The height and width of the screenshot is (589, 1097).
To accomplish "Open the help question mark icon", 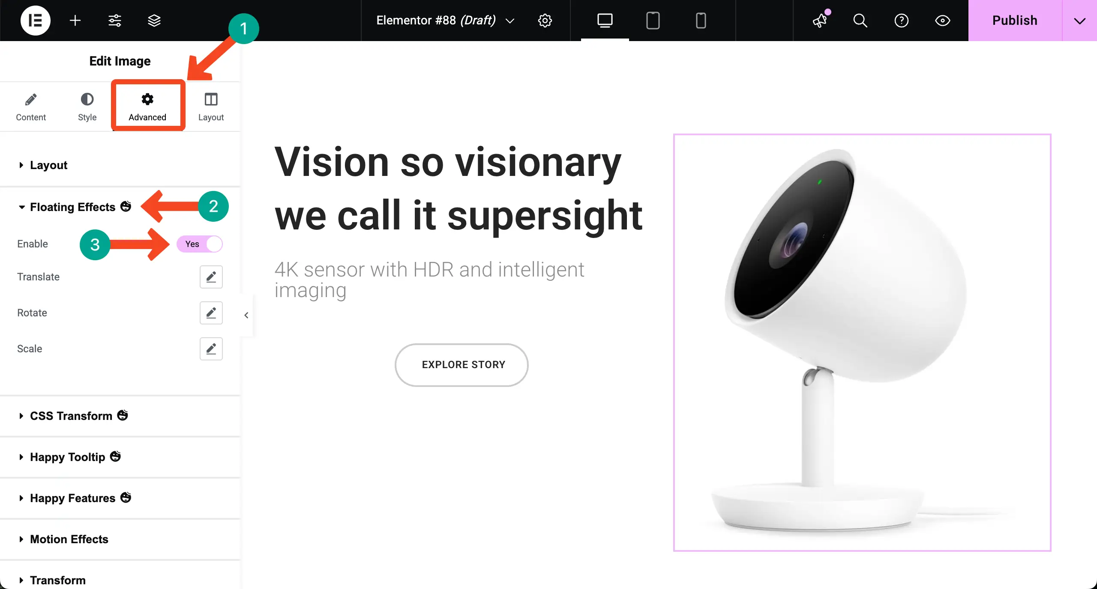I will (901, 20).
